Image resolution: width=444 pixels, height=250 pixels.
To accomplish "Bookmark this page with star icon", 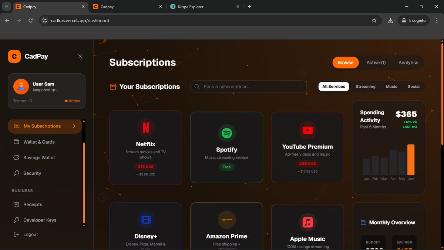I will (374, 21).
